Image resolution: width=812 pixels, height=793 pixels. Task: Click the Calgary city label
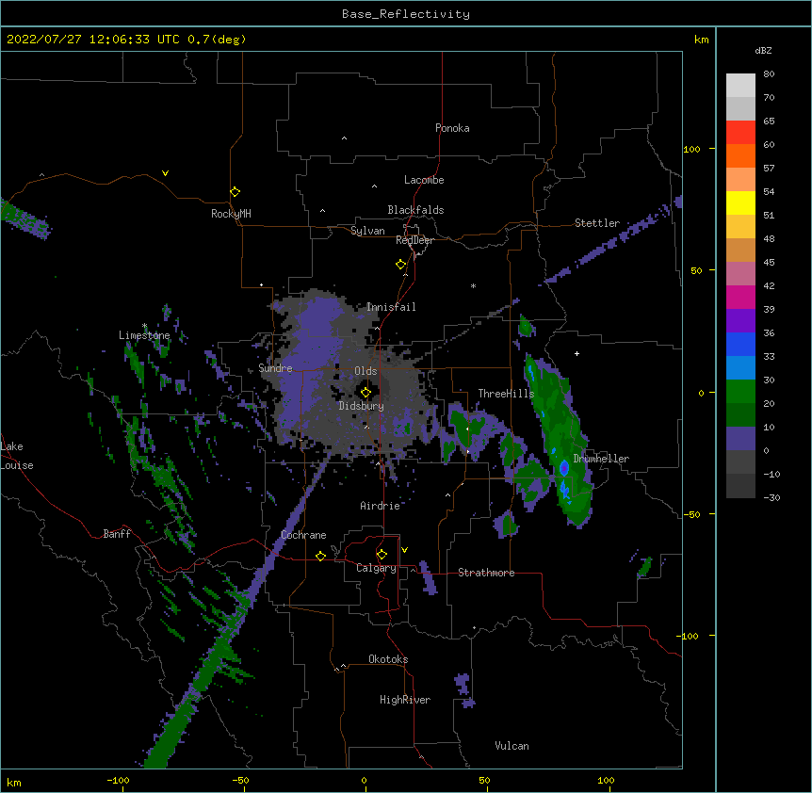tap(376, 568)
